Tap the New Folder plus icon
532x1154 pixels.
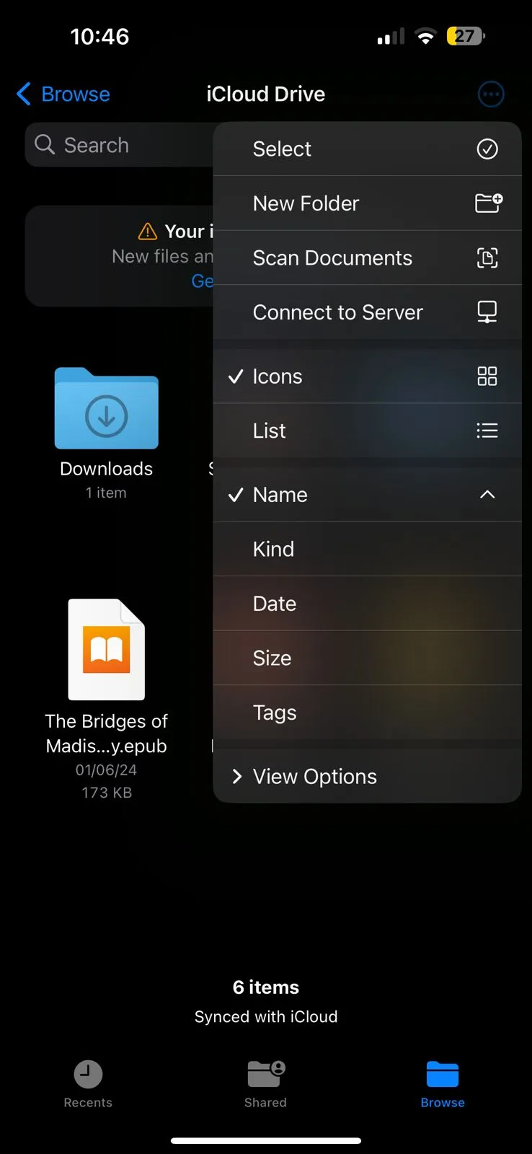click(488, 203)
